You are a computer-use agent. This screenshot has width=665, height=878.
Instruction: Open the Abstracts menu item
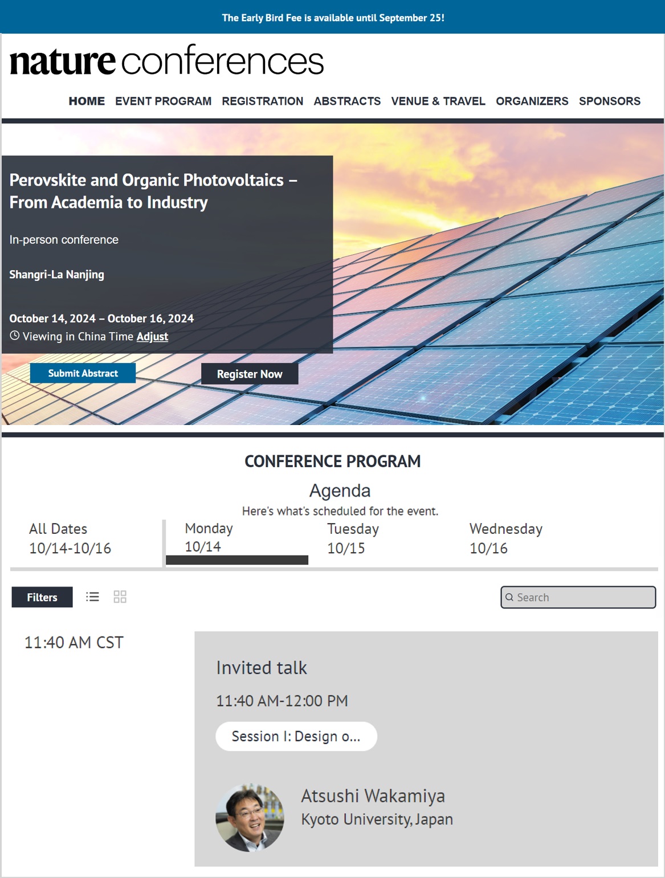pos(347,101)
